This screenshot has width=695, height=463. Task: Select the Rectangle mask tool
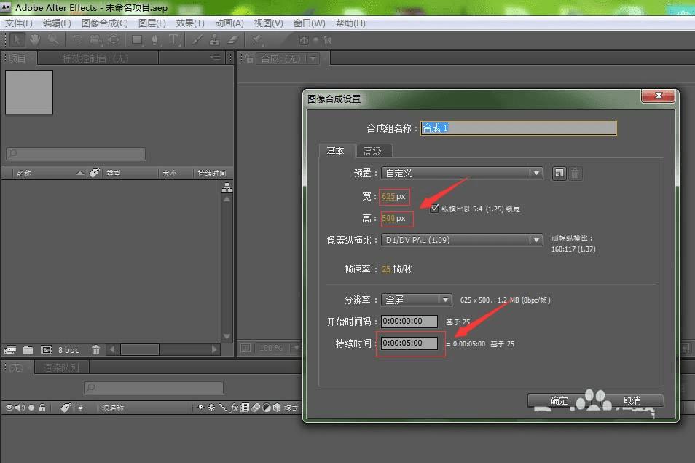pos(137,40)
